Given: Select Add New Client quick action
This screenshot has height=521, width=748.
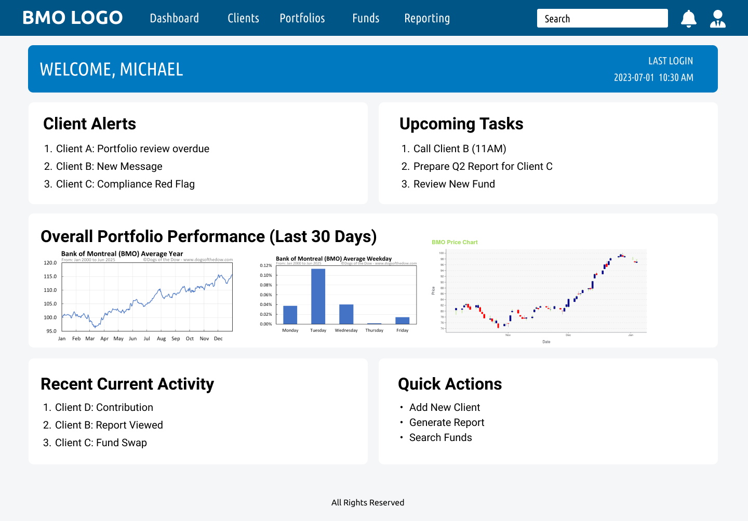Looking at the screenshot, I should (x=445, y=407).
